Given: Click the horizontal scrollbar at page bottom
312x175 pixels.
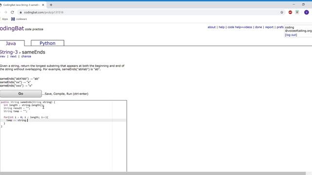Looking at the screenshot, I should click(153, 174).
